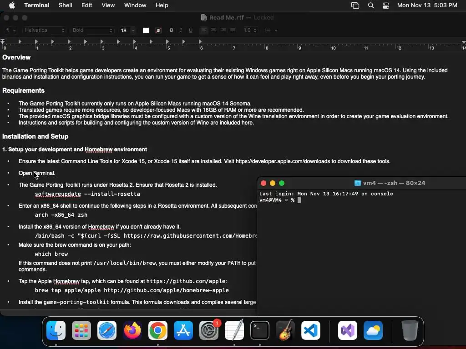466x349 pixels.
Task: Justify text in TextEdit
Action: pos(233,30)
